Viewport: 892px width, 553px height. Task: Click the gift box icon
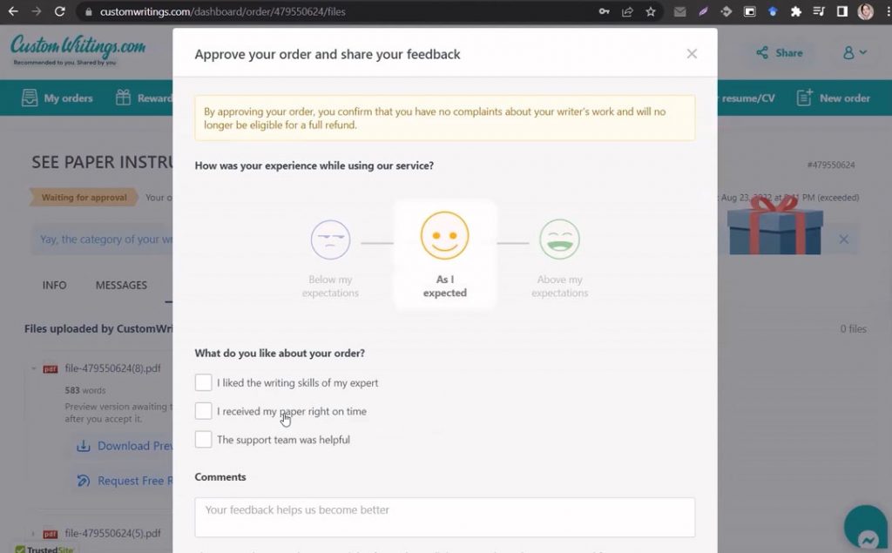point(774,226)
